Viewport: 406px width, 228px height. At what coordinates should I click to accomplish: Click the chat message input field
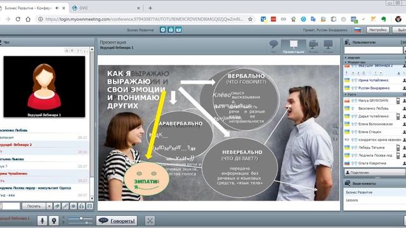[x=10, y=206]
